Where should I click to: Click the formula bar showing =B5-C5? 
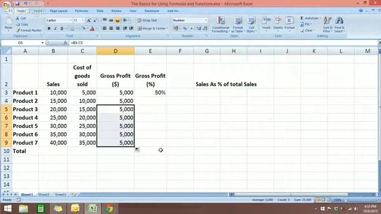[x=224, y=43]
